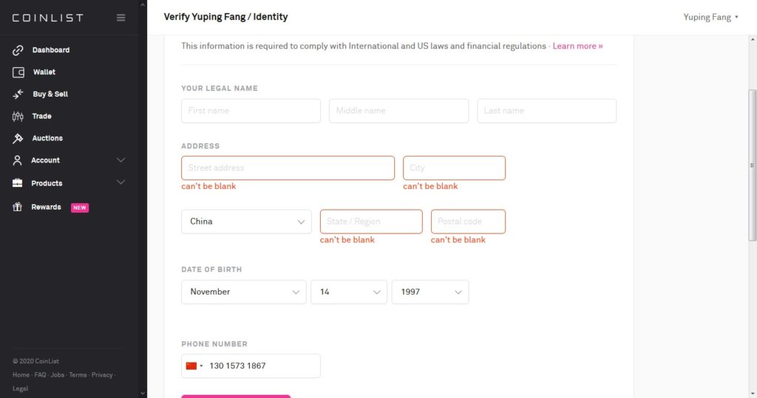The height and width of the screenshot is (398, 757).
Task: Open the birth day 14 dropdown
Action: pos(349,292)
